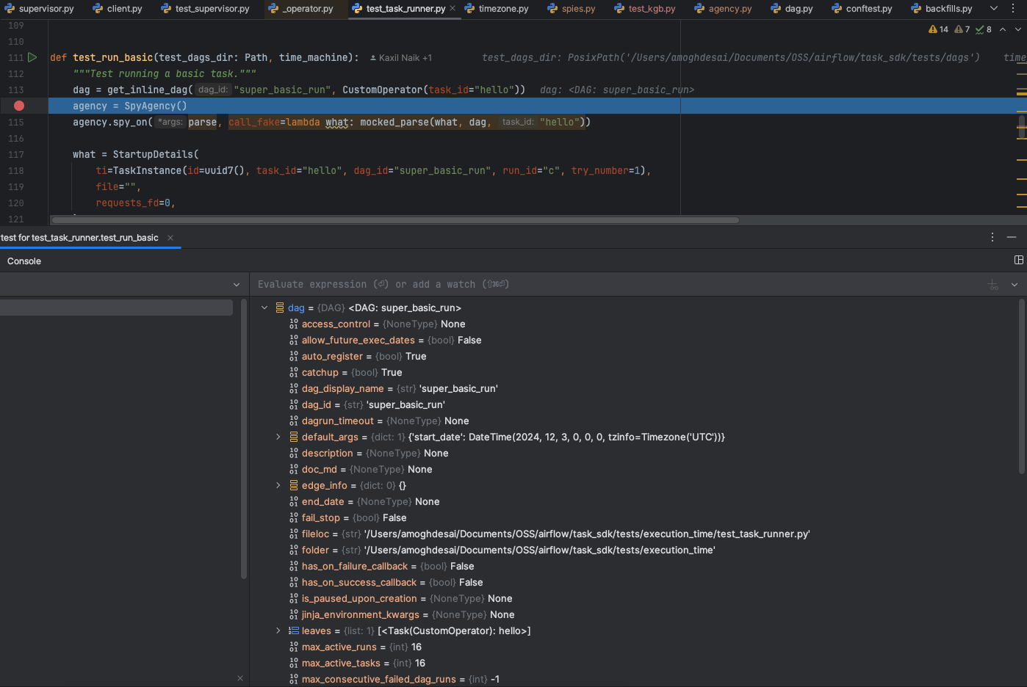
Task: Open the editor tabs options menu
Action: (x=1013, y=9)
